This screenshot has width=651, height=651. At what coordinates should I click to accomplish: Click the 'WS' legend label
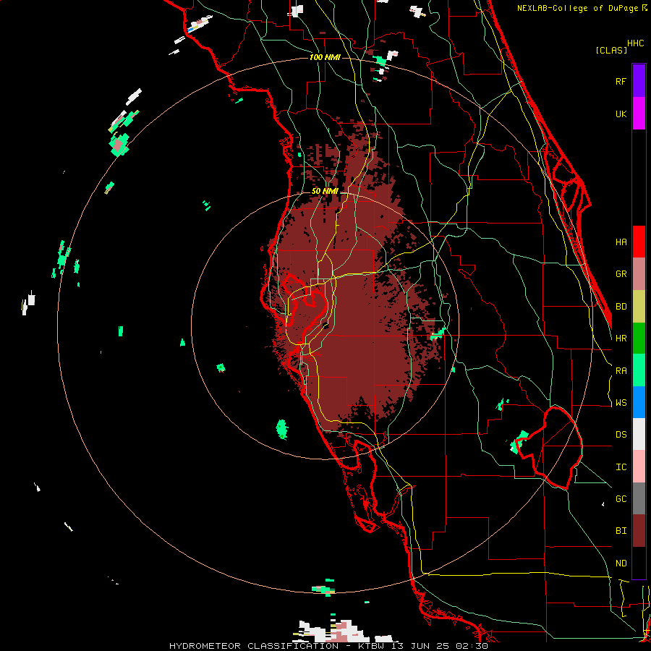[621, 403]
